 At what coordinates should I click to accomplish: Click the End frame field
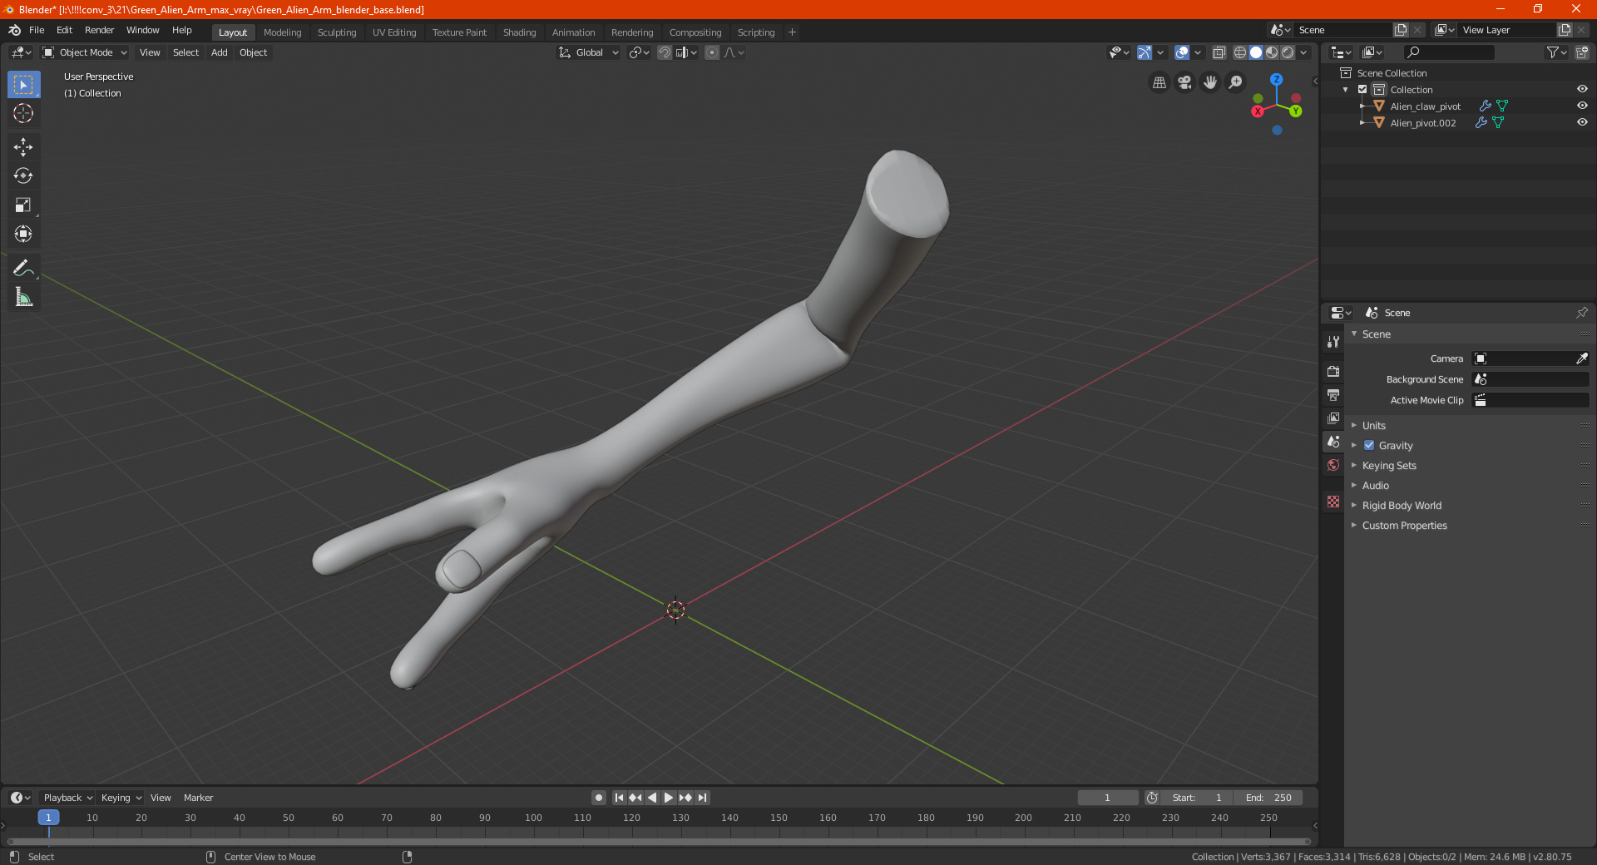(1268, 798)
